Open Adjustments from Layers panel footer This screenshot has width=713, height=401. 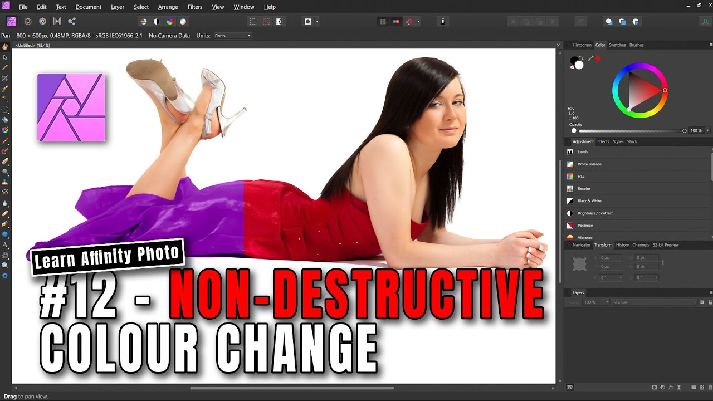pos(663,387)
